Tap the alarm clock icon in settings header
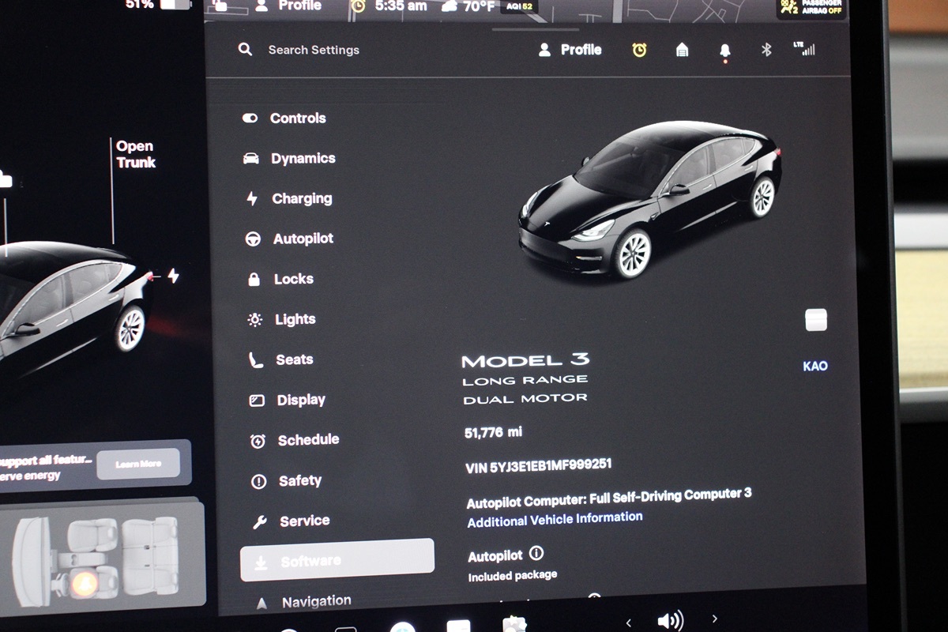Image resolution: width=948 pixels, height=632 pixels. click(x=639, y=50)
